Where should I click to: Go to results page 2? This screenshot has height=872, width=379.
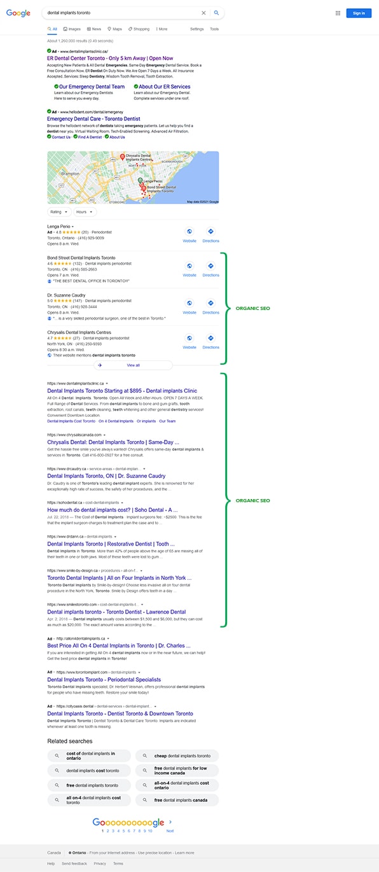click(x=108, y=831)
